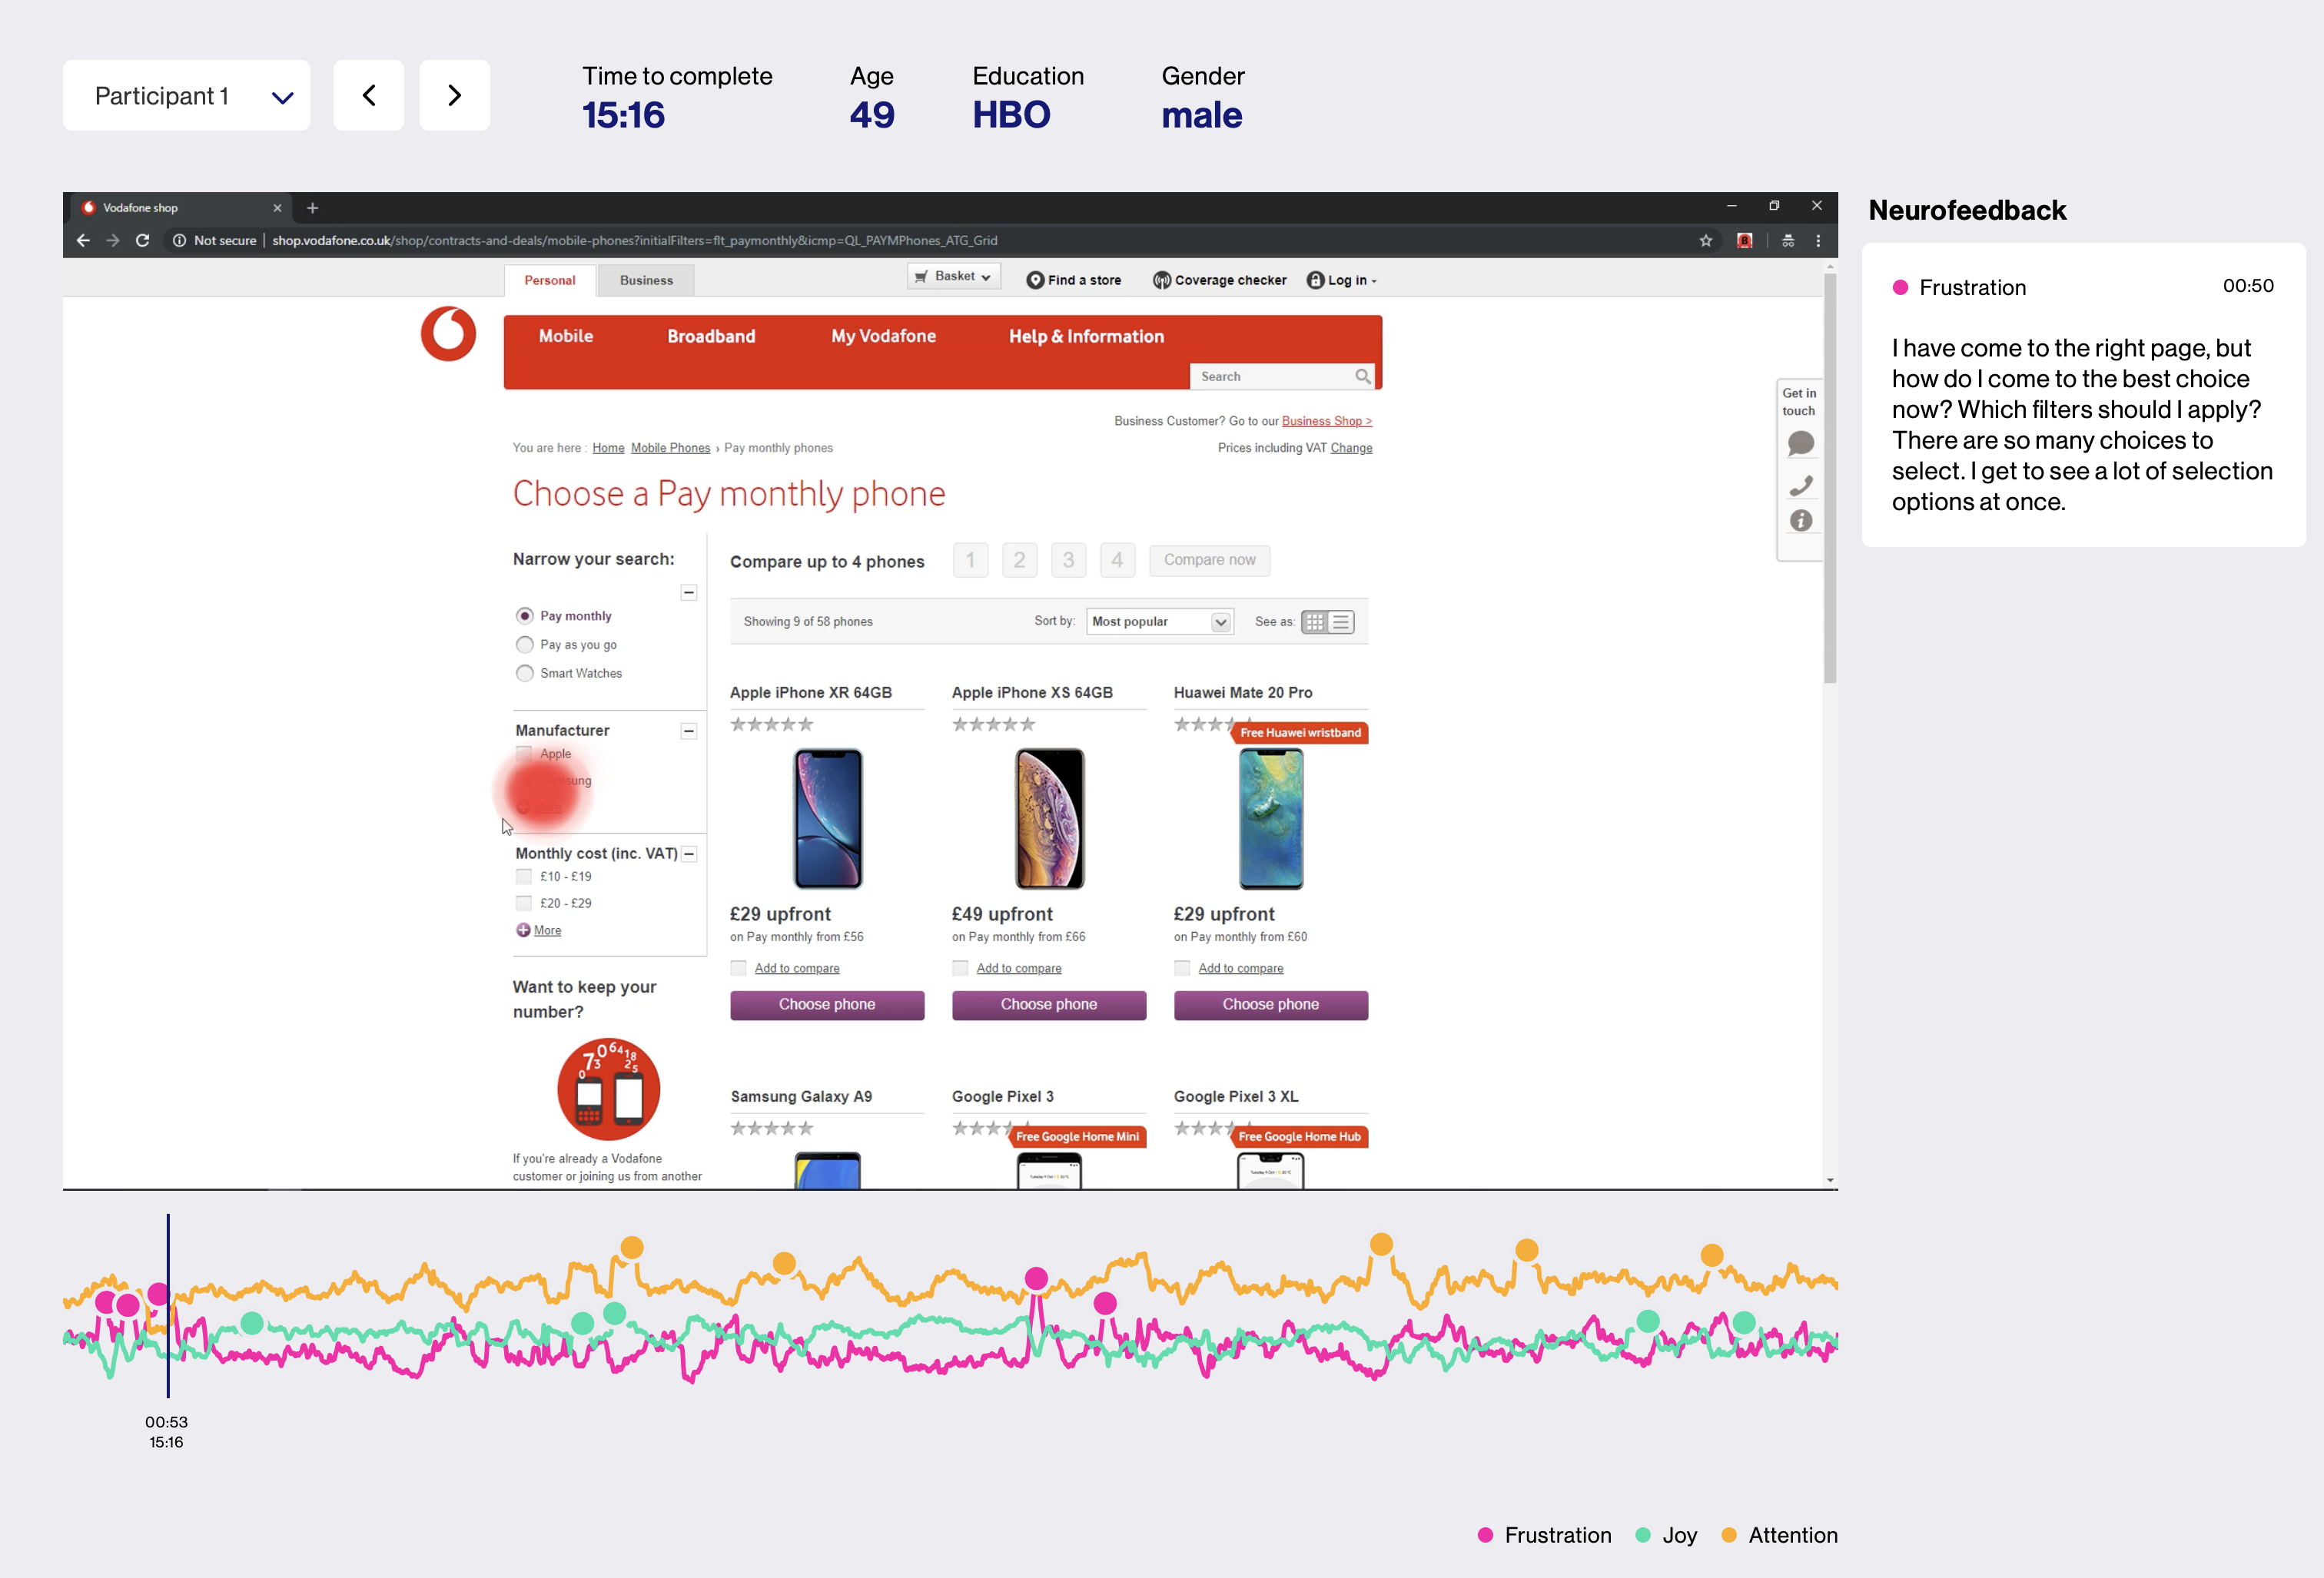Click the Not secure site info icon

click(179, 240)
